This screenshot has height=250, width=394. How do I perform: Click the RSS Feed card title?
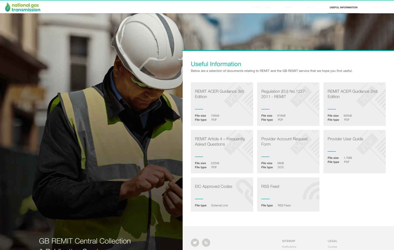coord(270,186)
